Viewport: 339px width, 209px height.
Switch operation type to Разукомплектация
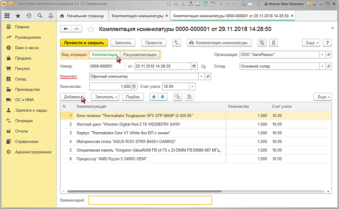[139, 55]
